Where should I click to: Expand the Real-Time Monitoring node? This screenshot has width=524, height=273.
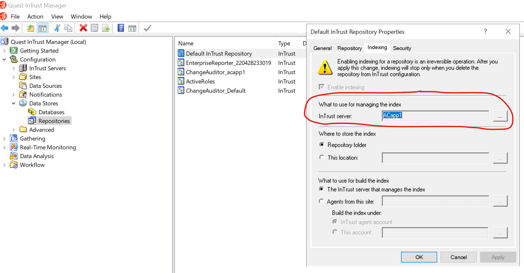(x=4, y=147)
